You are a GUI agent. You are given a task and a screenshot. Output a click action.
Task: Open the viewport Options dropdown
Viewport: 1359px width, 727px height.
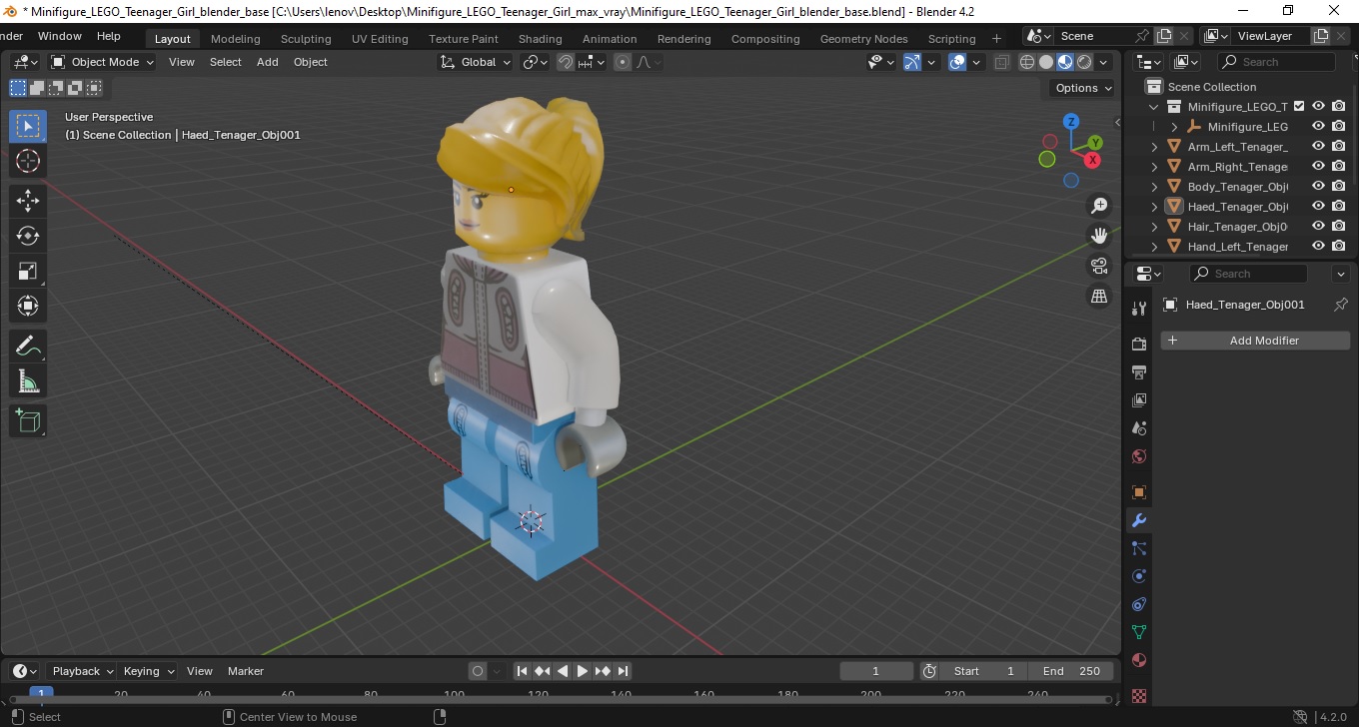tap(1083, 88)
